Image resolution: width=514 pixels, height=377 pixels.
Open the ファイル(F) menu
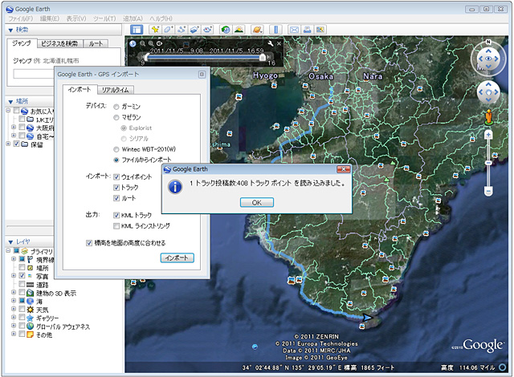coord(21,18)
